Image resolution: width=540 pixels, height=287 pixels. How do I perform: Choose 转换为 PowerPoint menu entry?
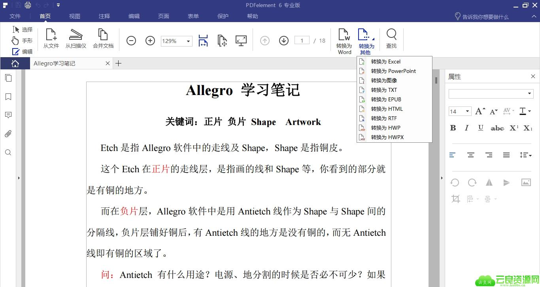(394, 71)
